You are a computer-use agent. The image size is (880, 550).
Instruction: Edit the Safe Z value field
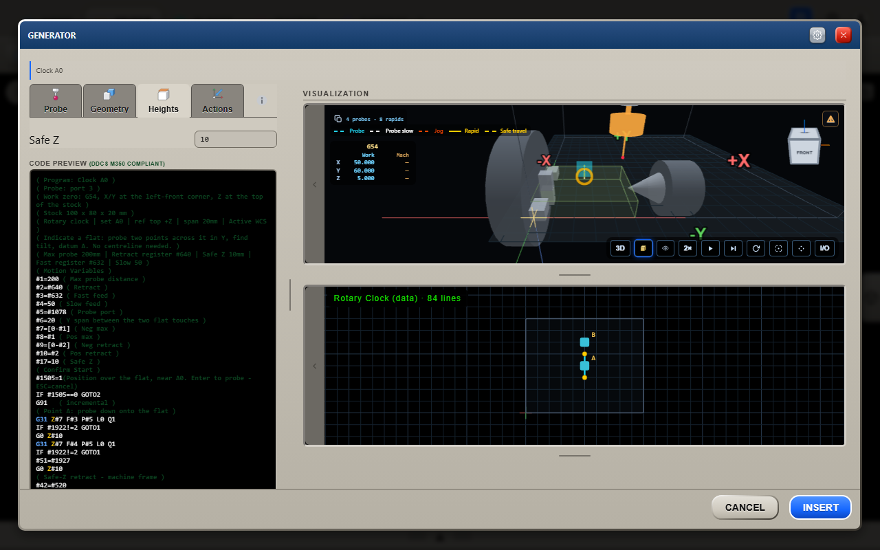tap(236, 140)
